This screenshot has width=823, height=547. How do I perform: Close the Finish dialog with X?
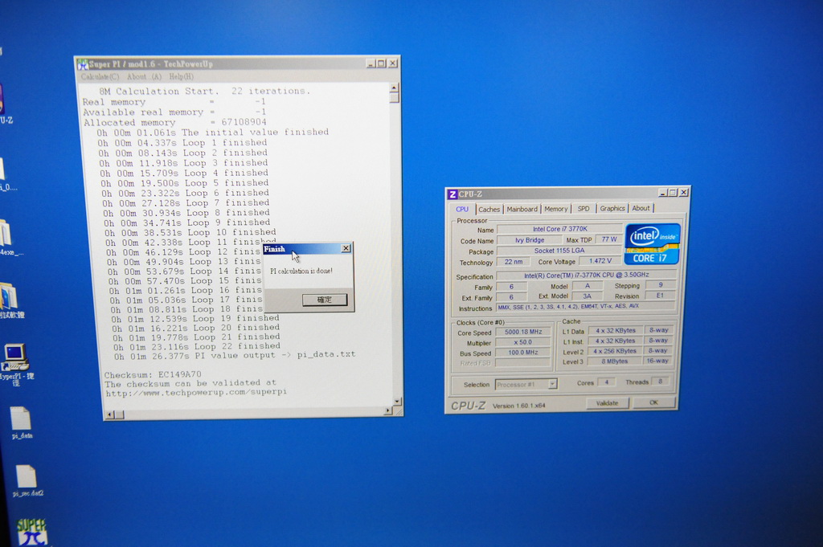coord(346,248)
